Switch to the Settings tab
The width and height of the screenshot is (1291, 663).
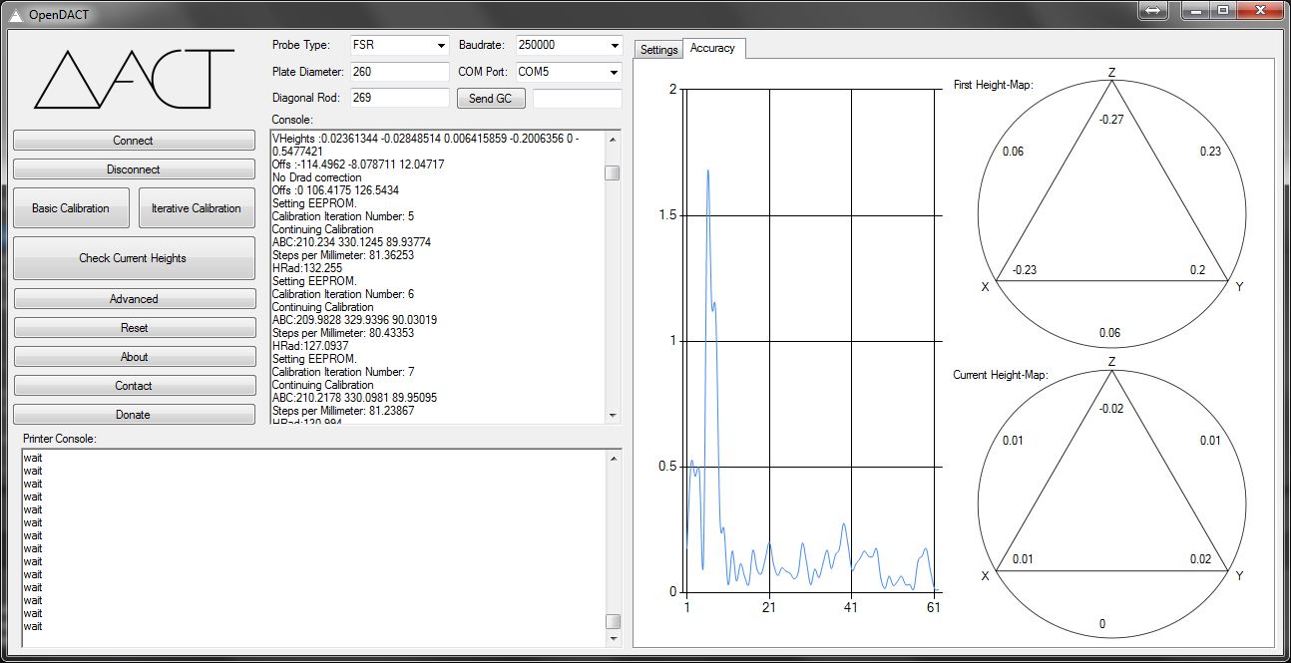pos(658,50)
